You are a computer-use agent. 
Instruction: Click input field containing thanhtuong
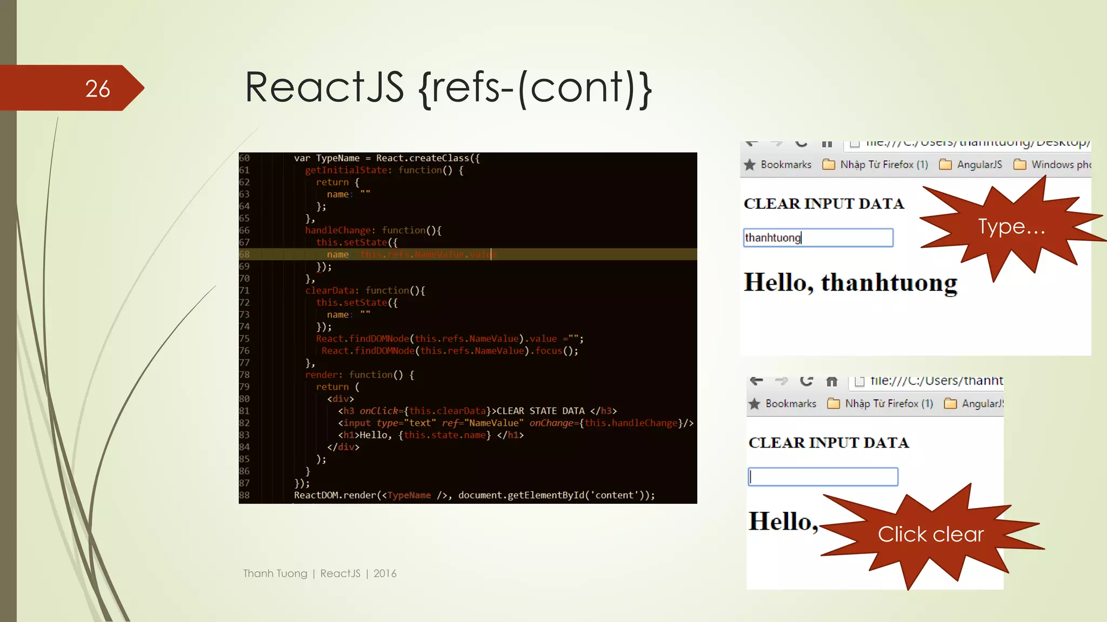click(x=818, y=238)
